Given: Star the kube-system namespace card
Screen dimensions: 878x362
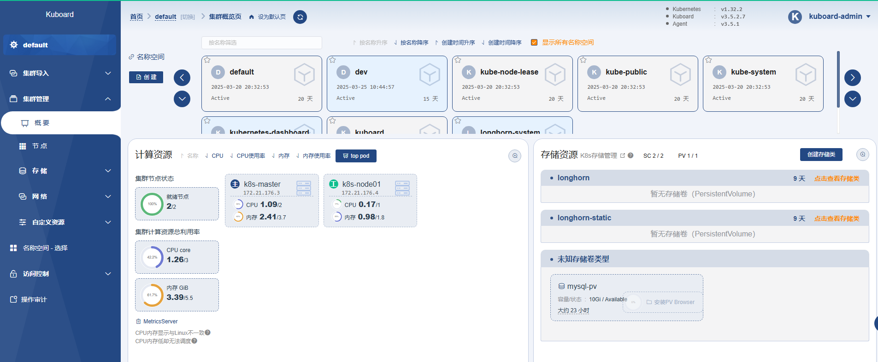Looking at the screenshot, I should (x=709, y=60).
